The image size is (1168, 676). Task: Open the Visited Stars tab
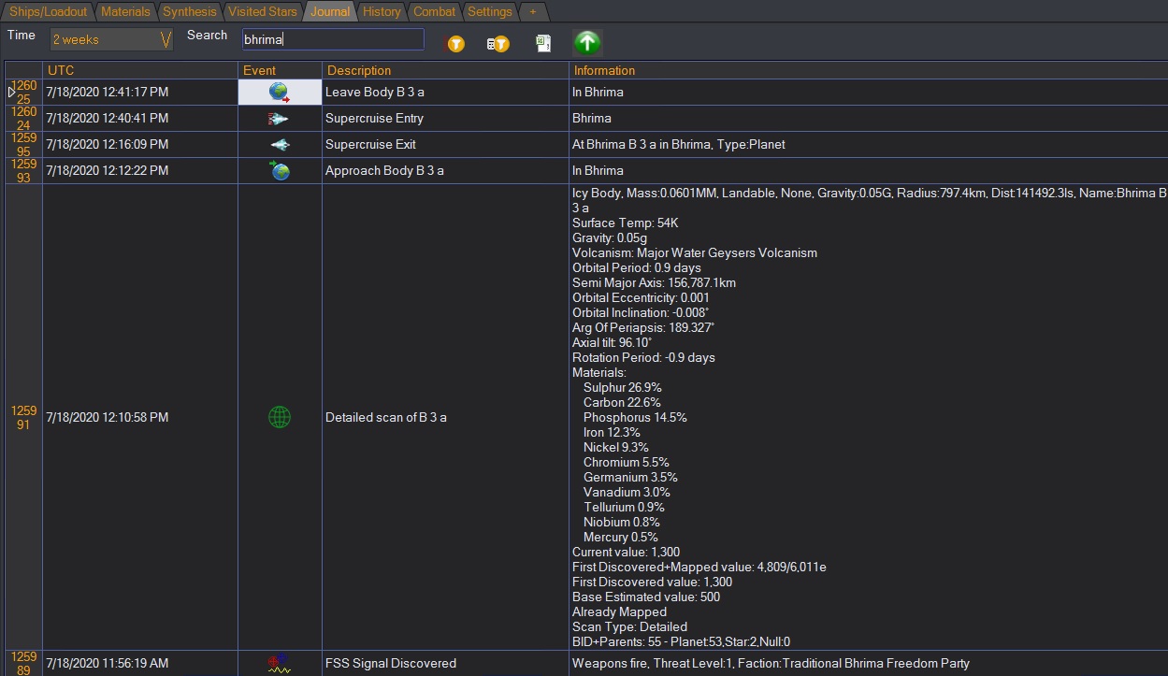263,12
